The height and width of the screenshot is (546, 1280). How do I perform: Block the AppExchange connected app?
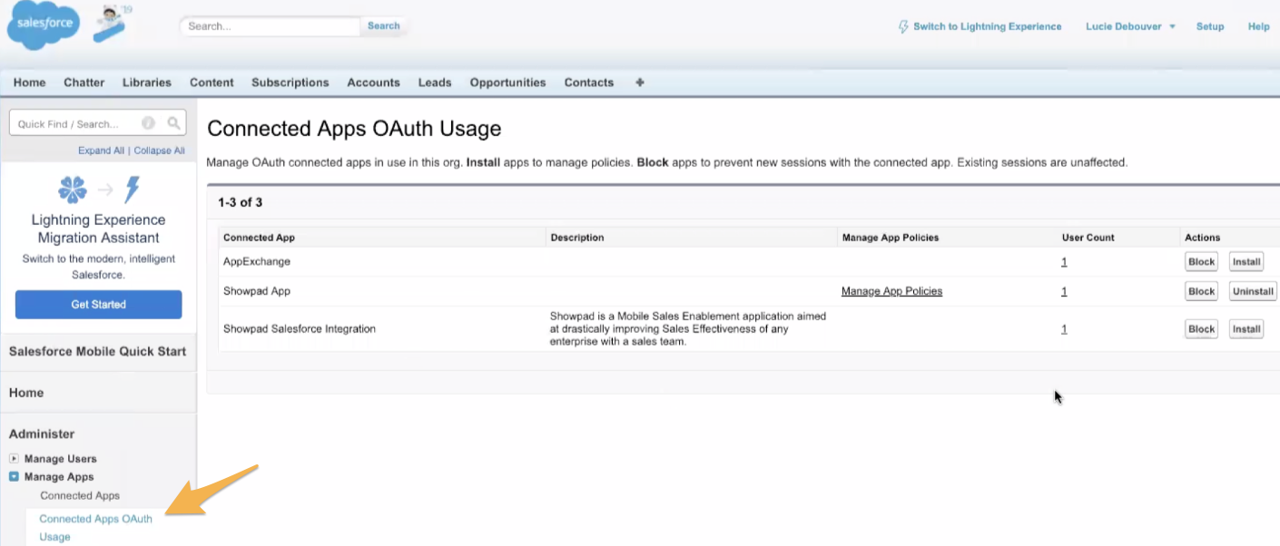[x=1201, y=261]
